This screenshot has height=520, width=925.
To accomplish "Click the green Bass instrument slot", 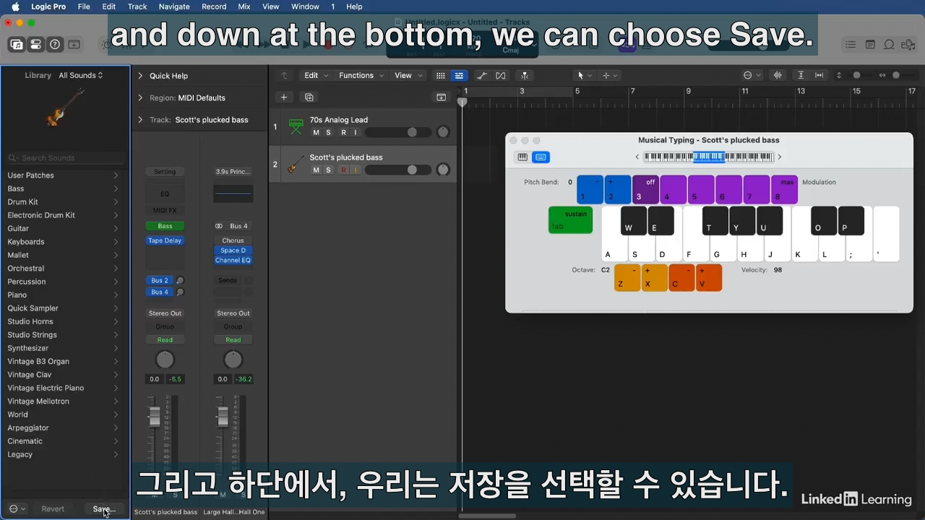I will point(165,226).
